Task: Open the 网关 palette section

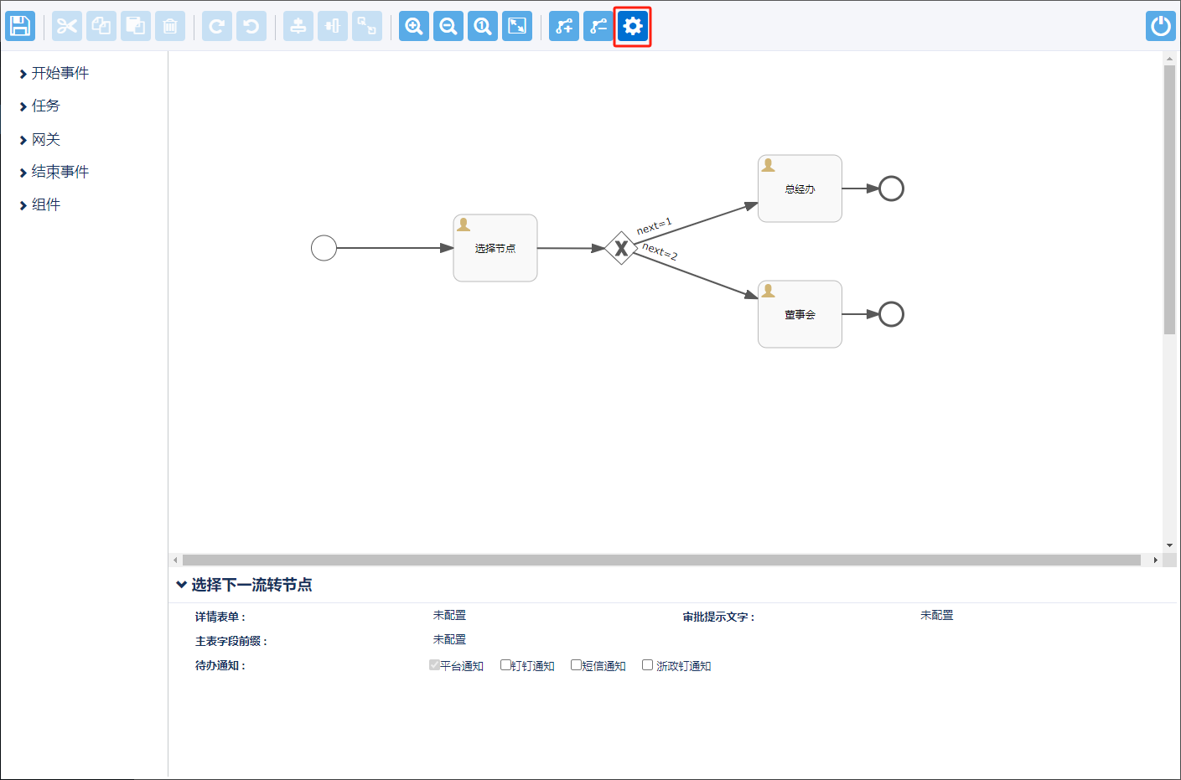Action: [45, 140]
